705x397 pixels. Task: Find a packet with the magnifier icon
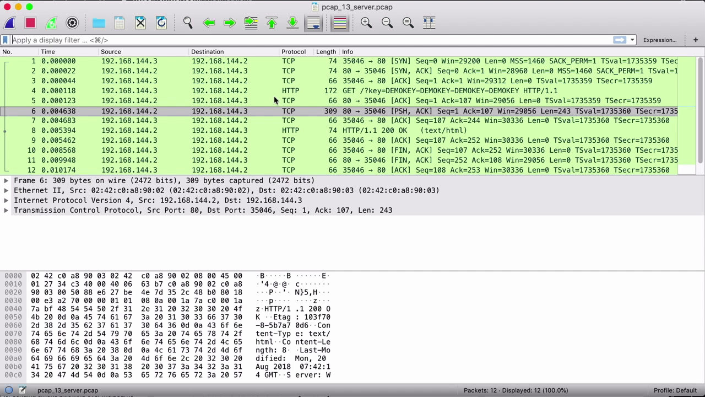point(188,23)
